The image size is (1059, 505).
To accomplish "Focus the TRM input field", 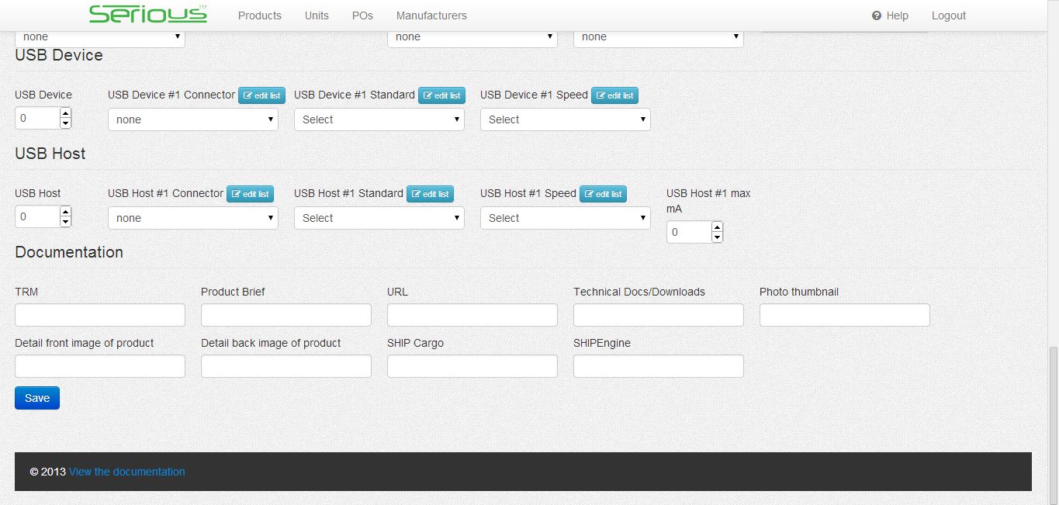I will 100,315.
